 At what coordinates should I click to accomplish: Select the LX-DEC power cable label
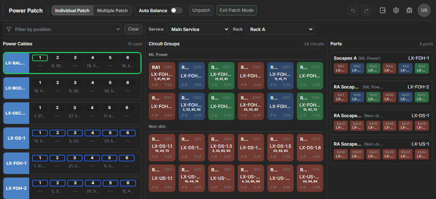[16, 113]
